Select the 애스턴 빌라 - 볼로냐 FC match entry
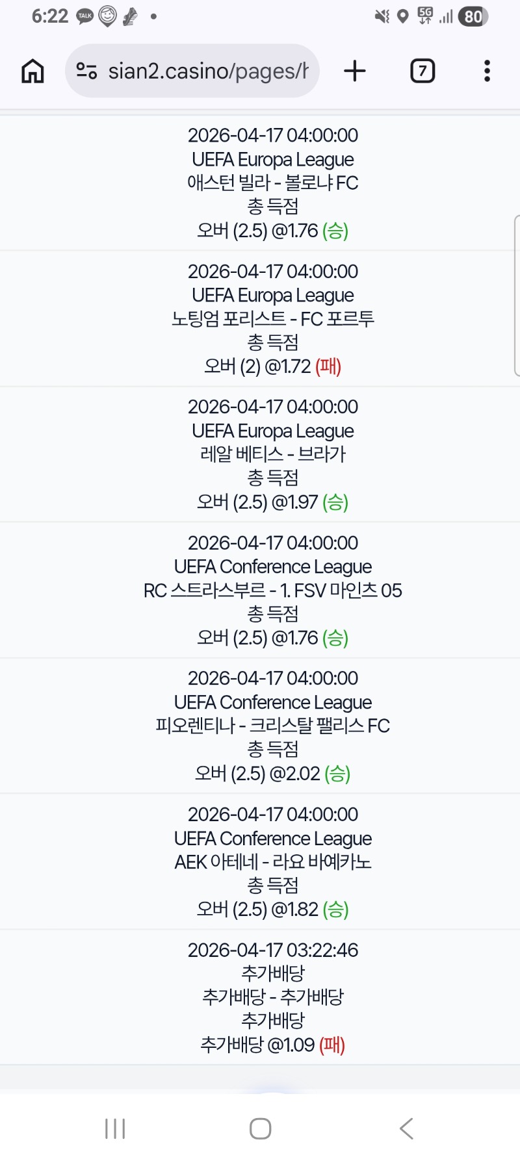This screenshot has height=1159, width=520. (x=273, y=183)
